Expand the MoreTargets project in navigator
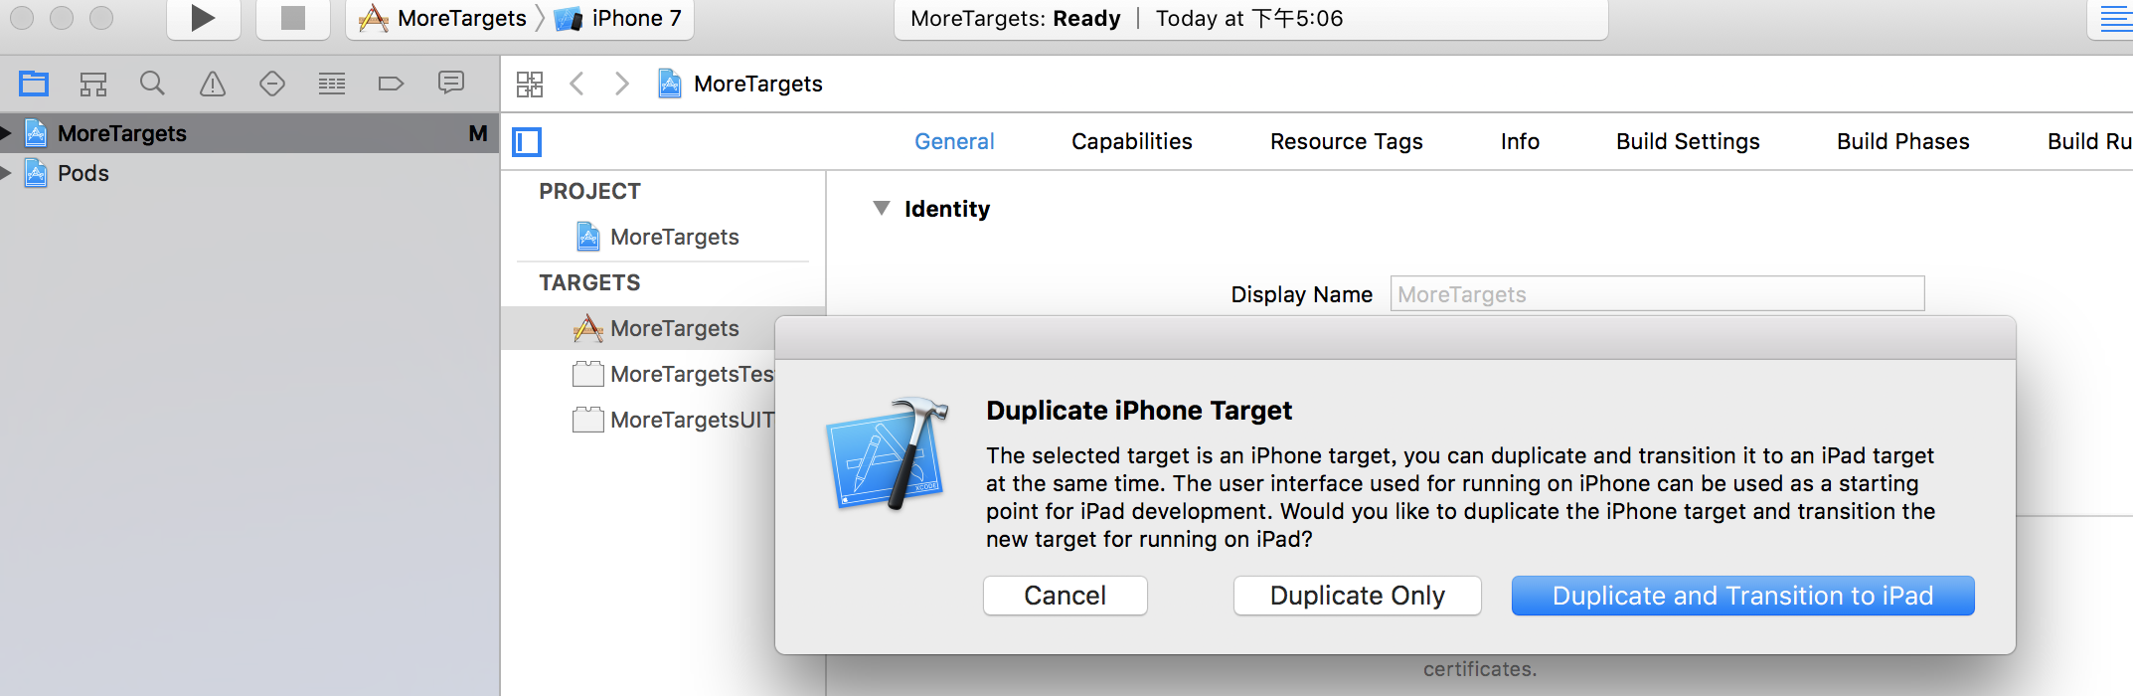 point(6,132)
